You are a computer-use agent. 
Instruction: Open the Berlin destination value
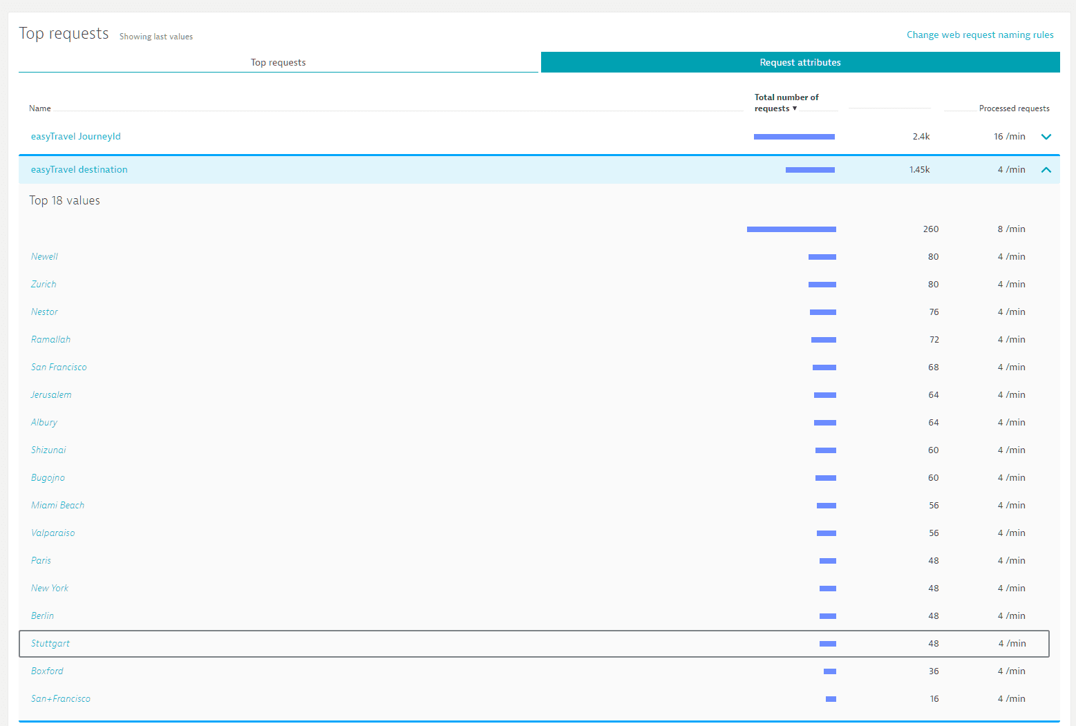(42, 615)
